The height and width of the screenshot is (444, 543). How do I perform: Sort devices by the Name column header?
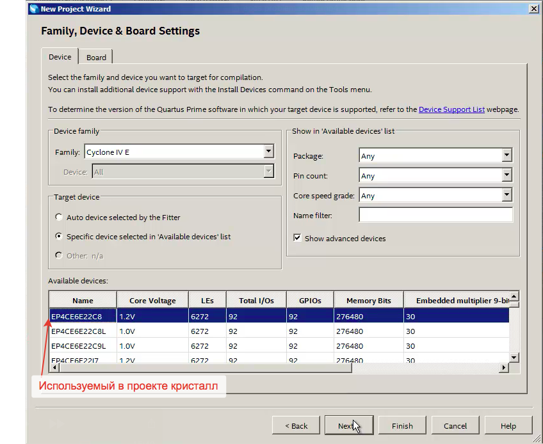(x=83, y=300)
